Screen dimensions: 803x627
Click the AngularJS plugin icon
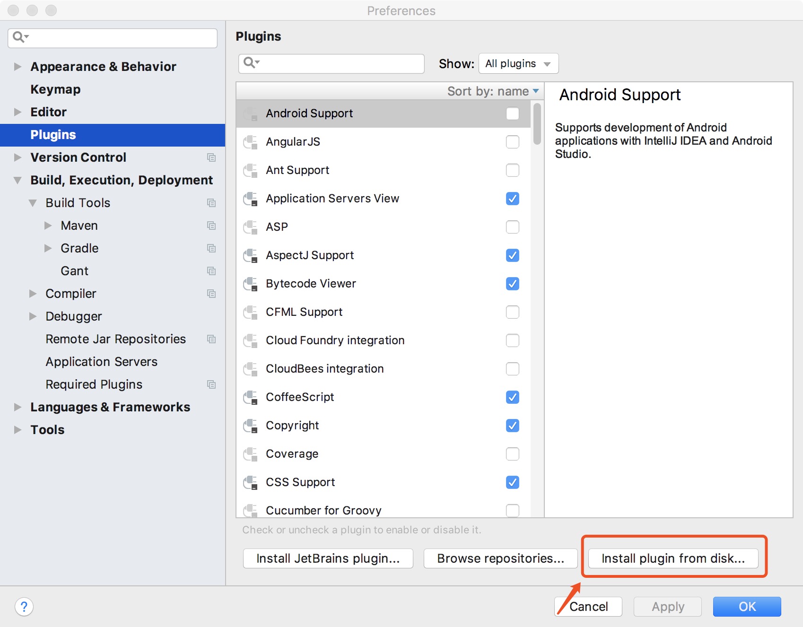250,142
